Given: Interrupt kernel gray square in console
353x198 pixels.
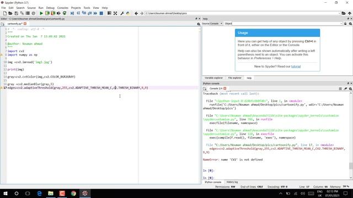Looking at the screenshot, I should (340, 89).
